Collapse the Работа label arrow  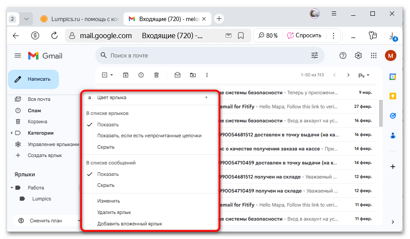12,188
